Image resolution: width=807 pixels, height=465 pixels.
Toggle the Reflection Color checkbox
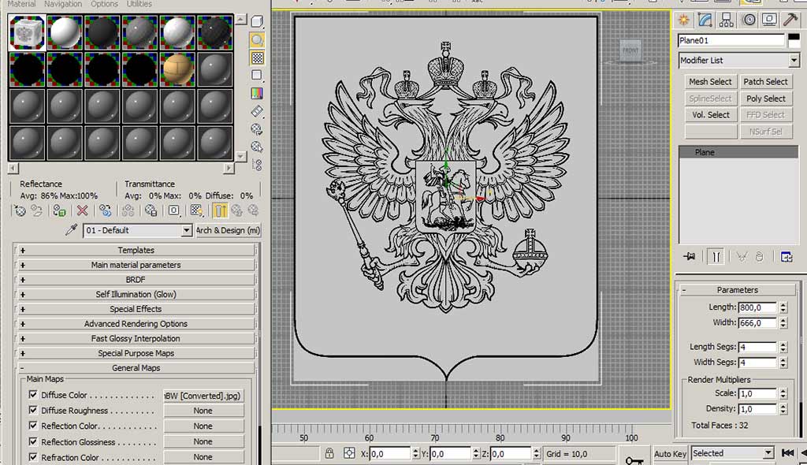click(33, 426)
